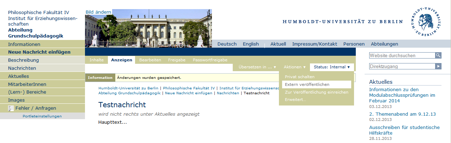Click the Fehler / Anfragen list icon

11,108
